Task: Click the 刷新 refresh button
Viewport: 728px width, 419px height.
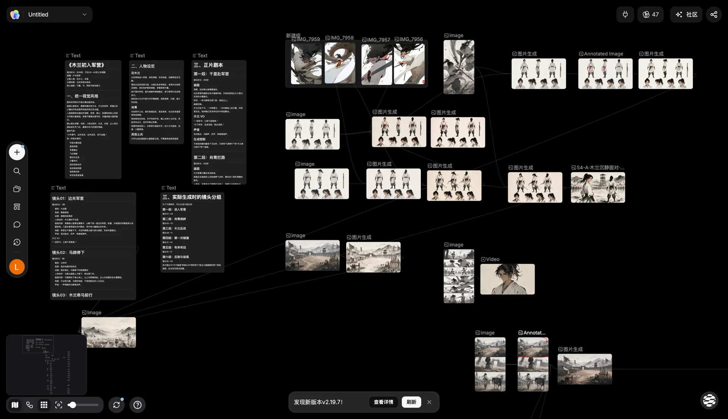Action: (411, 402)
